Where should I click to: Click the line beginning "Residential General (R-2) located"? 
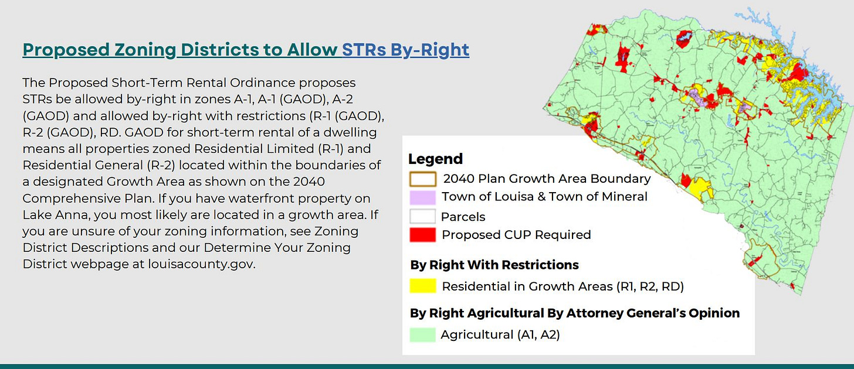coord(201,165)
